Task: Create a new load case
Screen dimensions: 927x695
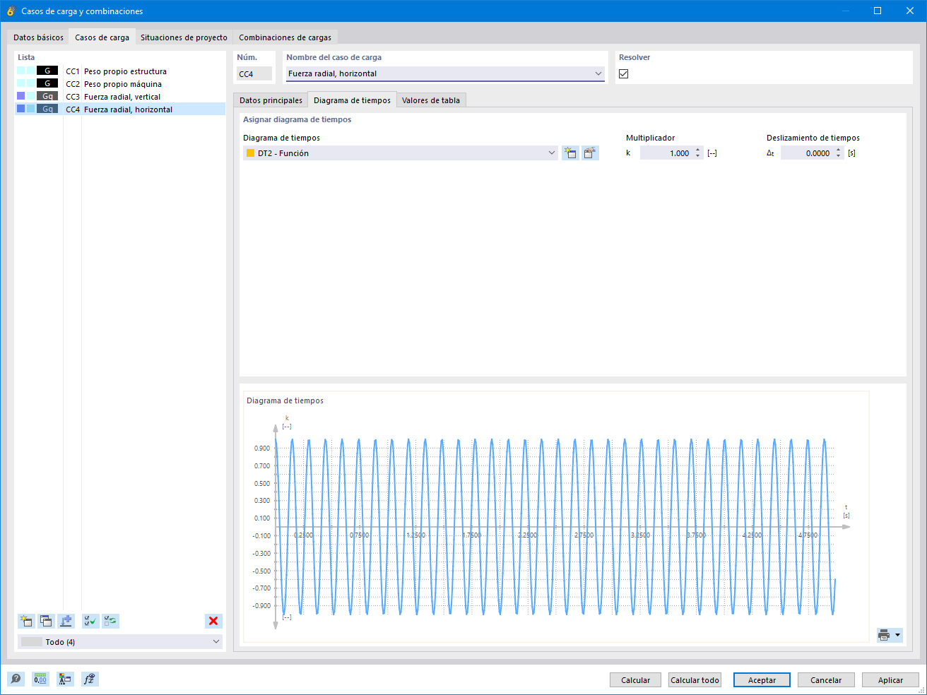Action: click(x=26, y=621)
